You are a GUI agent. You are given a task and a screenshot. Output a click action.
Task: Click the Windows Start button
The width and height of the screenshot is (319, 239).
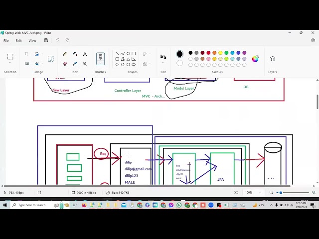(x=5, y=205)
